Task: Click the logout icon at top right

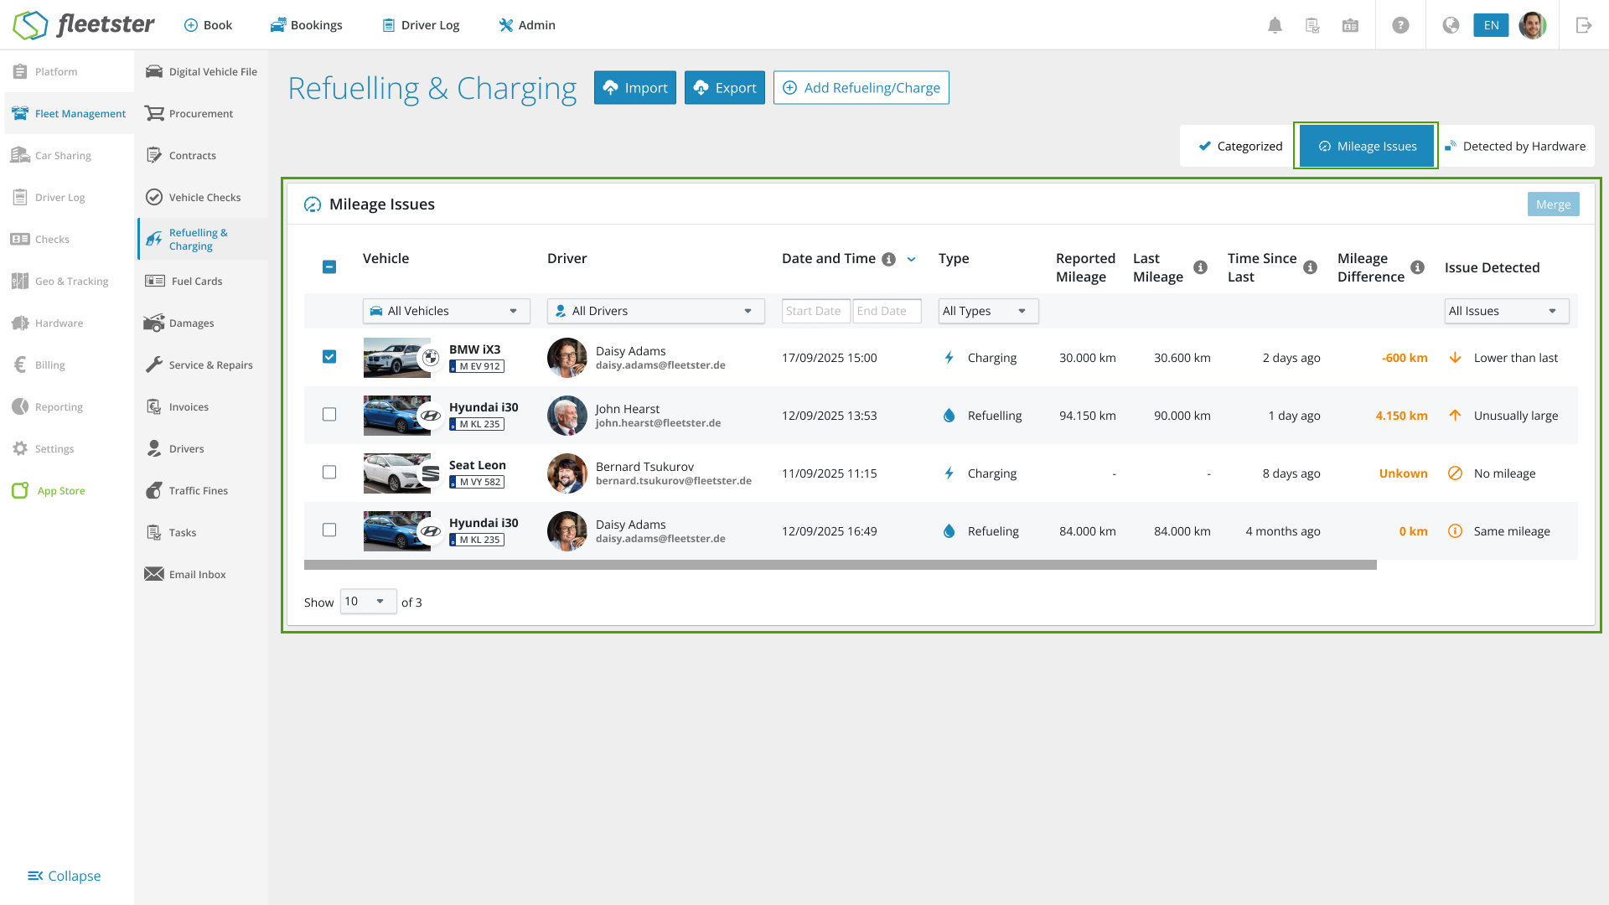Action: pyautogui.click(x=1583, y=25)
